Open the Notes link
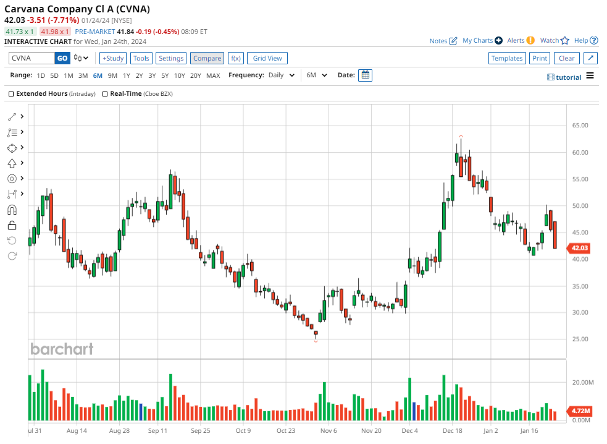The height and width of the screenshot is (444, 607). point(438,41)
